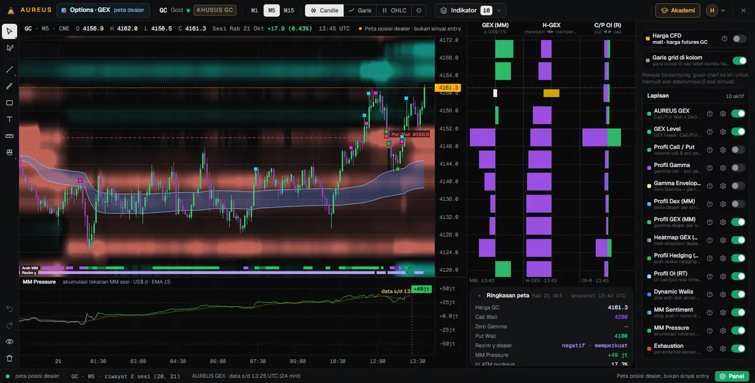755x383 pixels.
Task: Toggle the Harga CFD switch
Action: (x=739, y=39)
